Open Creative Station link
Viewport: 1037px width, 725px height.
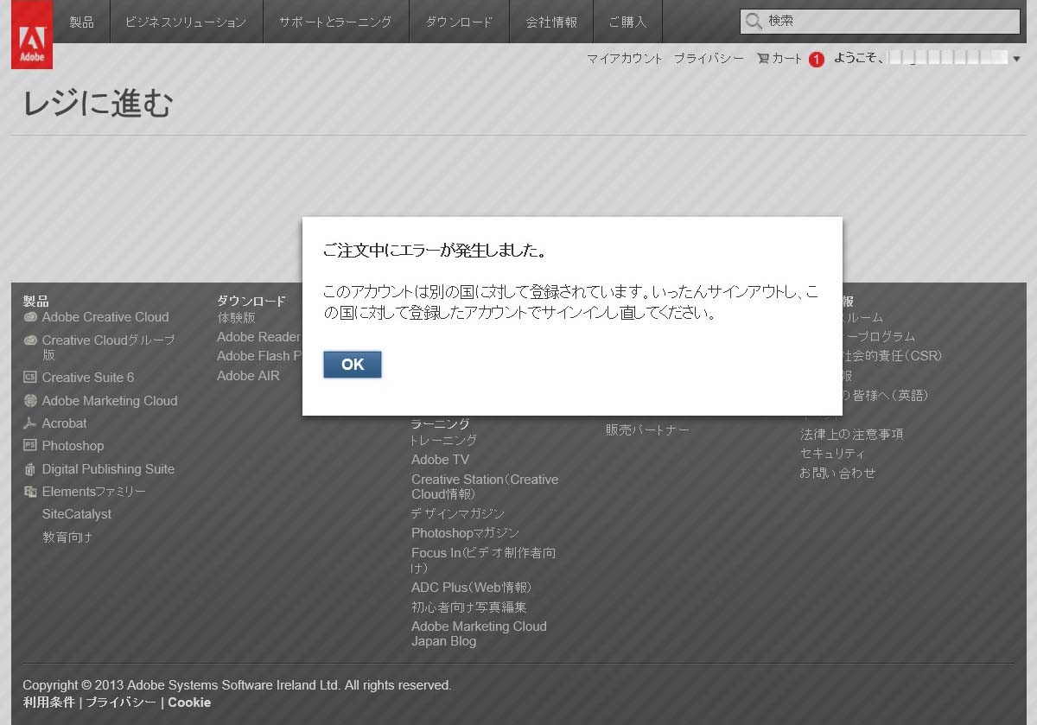[x=485, y=487]
